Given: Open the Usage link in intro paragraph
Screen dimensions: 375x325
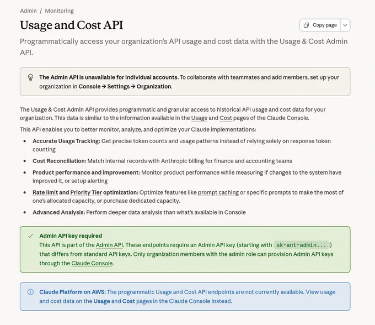Looking at the screenshot, I should point(199,118).
